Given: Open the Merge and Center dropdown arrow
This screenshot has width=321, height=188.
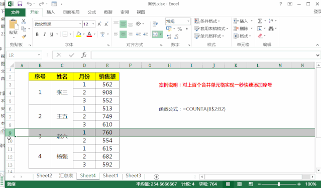Looking at the screenshot, I should [161, 34].
